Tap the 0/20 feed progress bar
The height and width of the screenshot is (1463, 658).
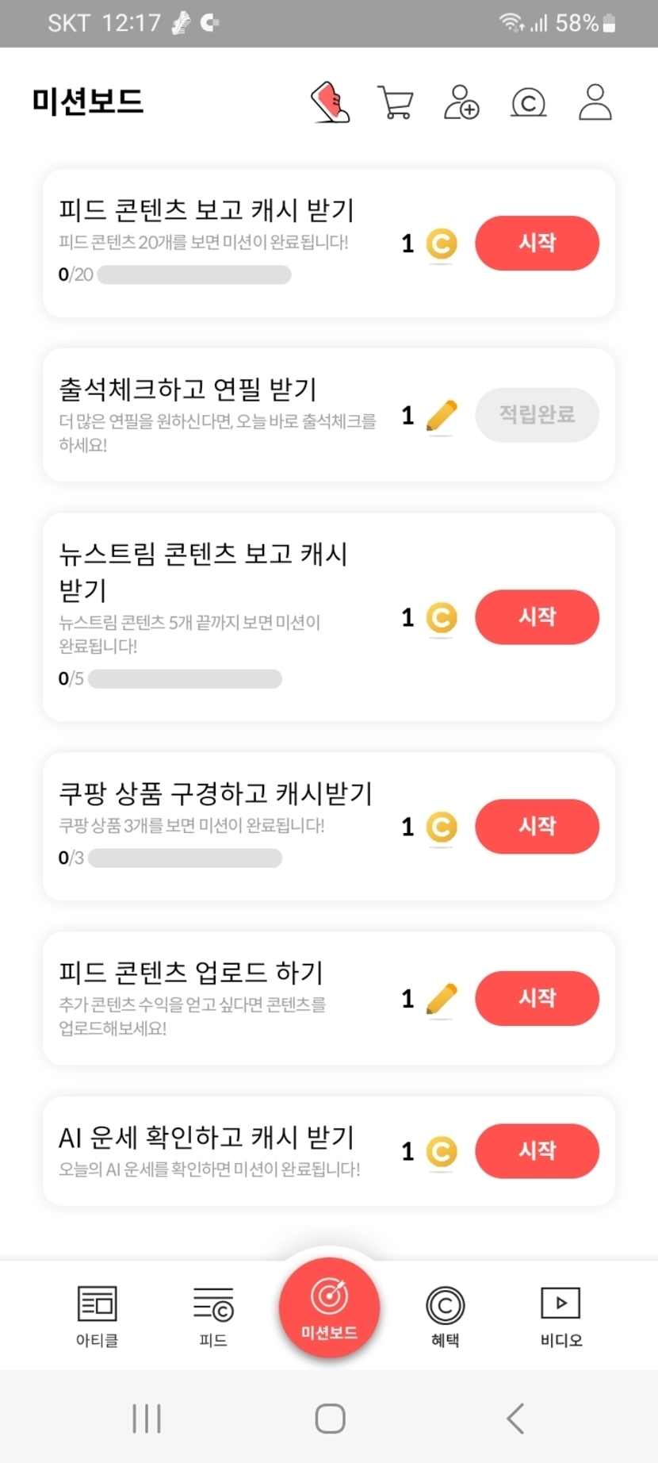point(193,275)
